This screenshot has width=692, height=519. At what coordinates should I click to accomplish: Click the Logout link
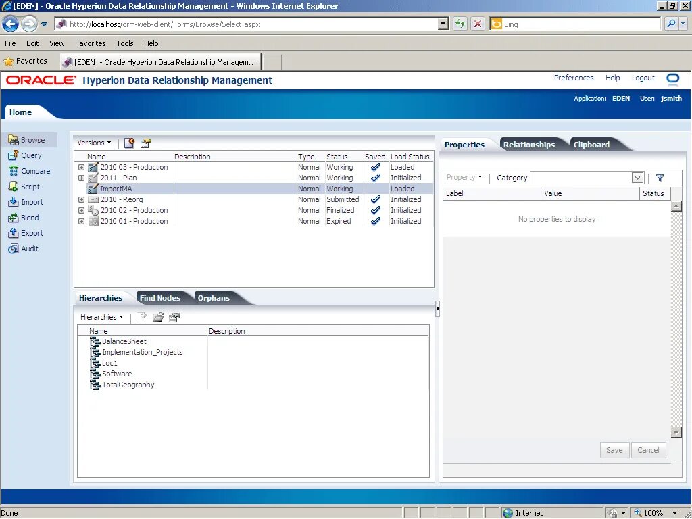(x=643, y=78)
